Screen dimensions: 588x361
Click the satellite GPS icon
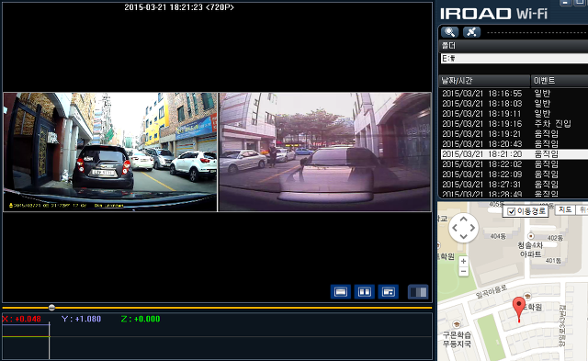click(471, 32)
